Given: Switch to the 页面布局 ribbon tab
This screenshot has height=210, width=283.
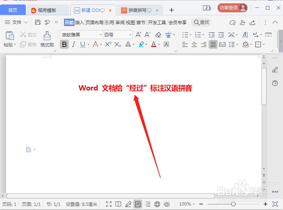Looking at the screenshot, I should coord(94,22).
